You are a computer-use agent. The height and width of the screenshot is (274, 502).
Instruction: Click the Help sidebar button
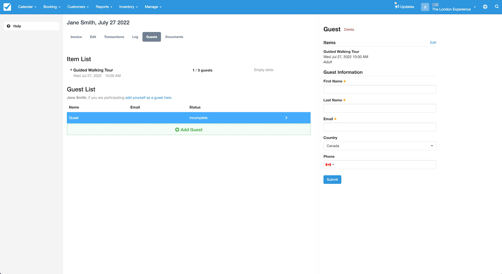pyautogui.click(x=32, y=26)
